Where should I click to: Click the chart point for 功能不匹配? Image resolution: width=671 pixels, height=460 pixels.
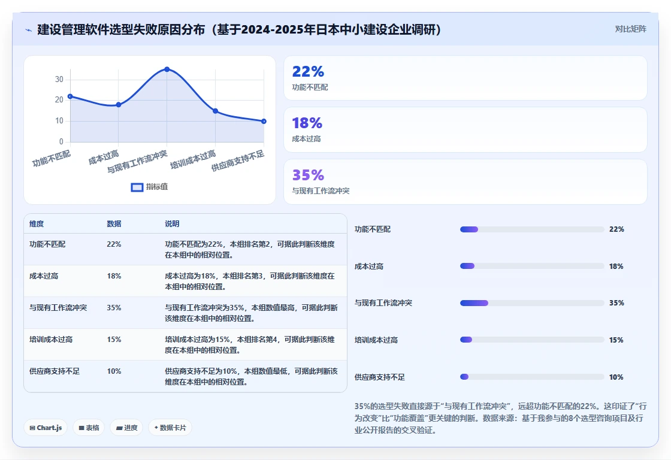pyautogui.click(x=70, y=96)
